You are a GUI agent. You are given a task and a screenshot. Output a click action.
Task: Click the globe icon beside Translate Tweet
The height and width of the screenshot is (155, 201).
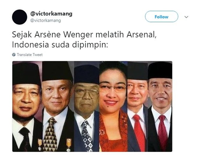pyautogui.click(x=14, y=54)
